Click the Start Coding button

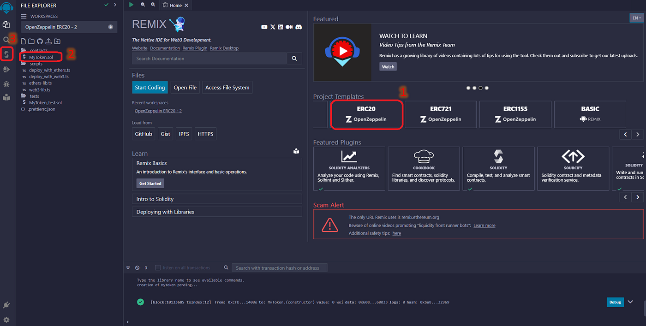point(150,88)
